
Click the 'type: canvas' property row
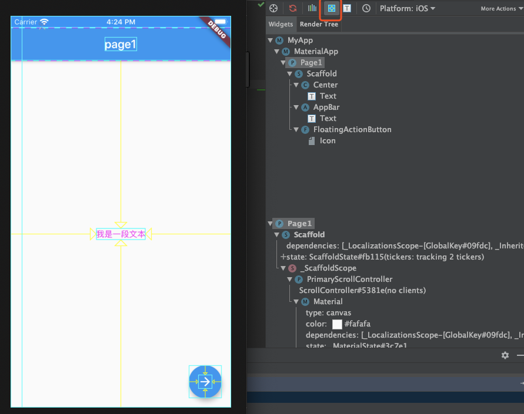[328, 312]
